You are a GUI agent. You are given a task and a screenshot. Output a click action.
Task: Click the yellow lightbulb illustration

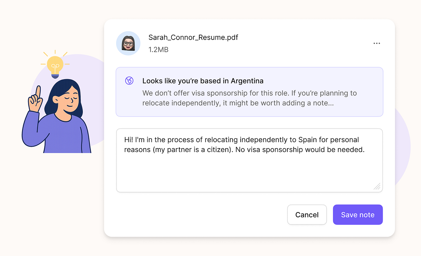[x=55, y=65]
